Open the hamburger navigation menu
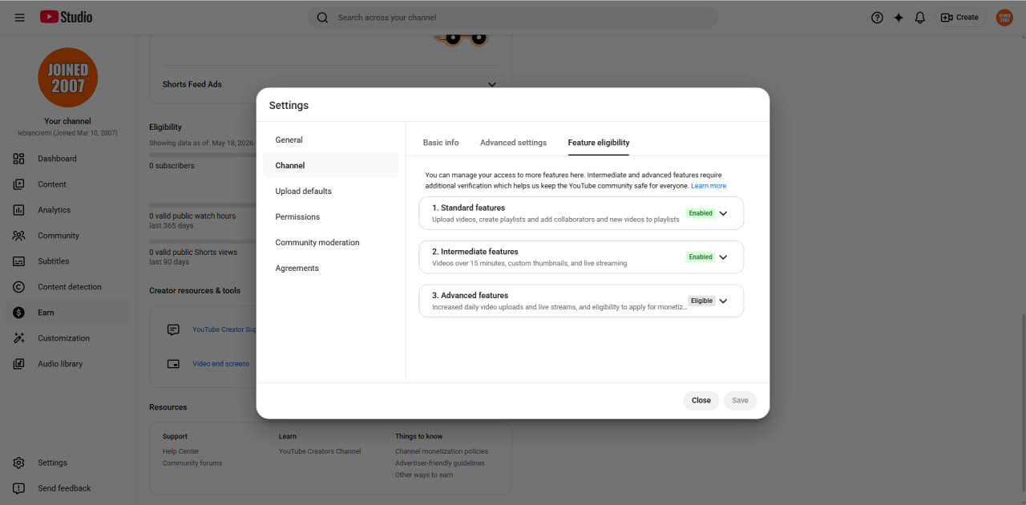The width and height of the screenshot is (1026, 505). pyautogui.click(x=20, y=18)
